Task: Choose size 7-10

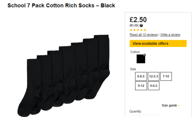Action: (x=166, y=76)
